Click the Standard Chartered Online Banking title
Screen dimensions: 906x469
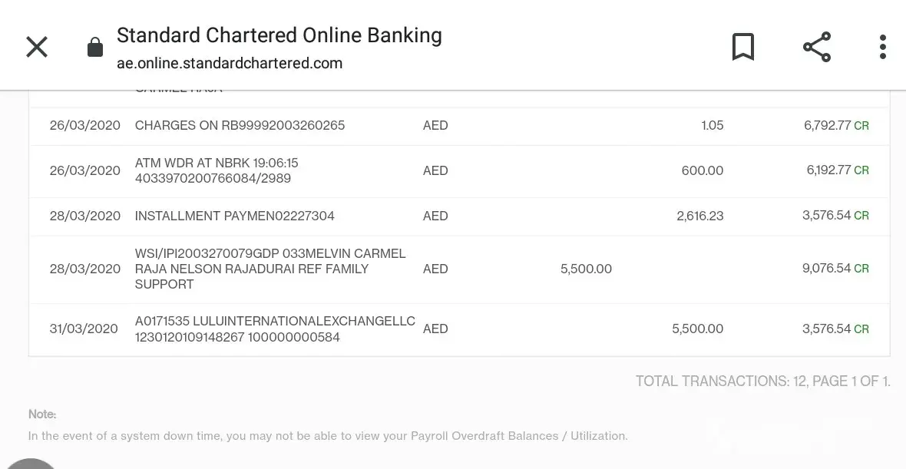(279, 35)
